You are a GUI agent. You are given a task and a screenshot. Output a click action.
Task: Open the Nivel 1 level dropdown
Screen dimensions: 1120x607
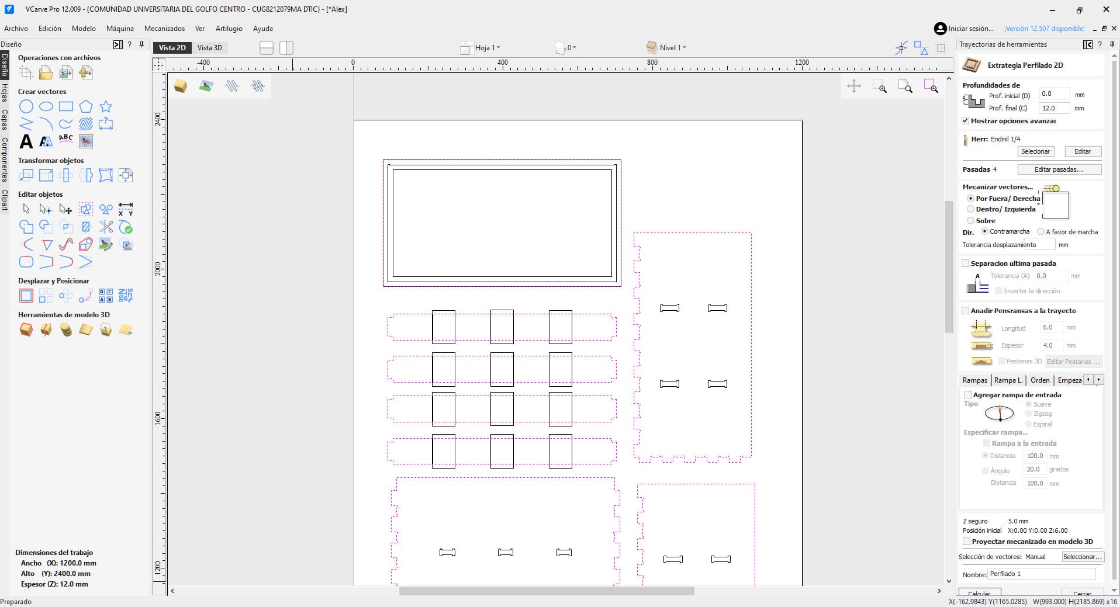point(666,47)
